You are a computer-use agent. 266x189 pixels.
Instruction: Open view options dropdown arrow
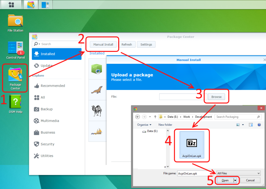243,125
